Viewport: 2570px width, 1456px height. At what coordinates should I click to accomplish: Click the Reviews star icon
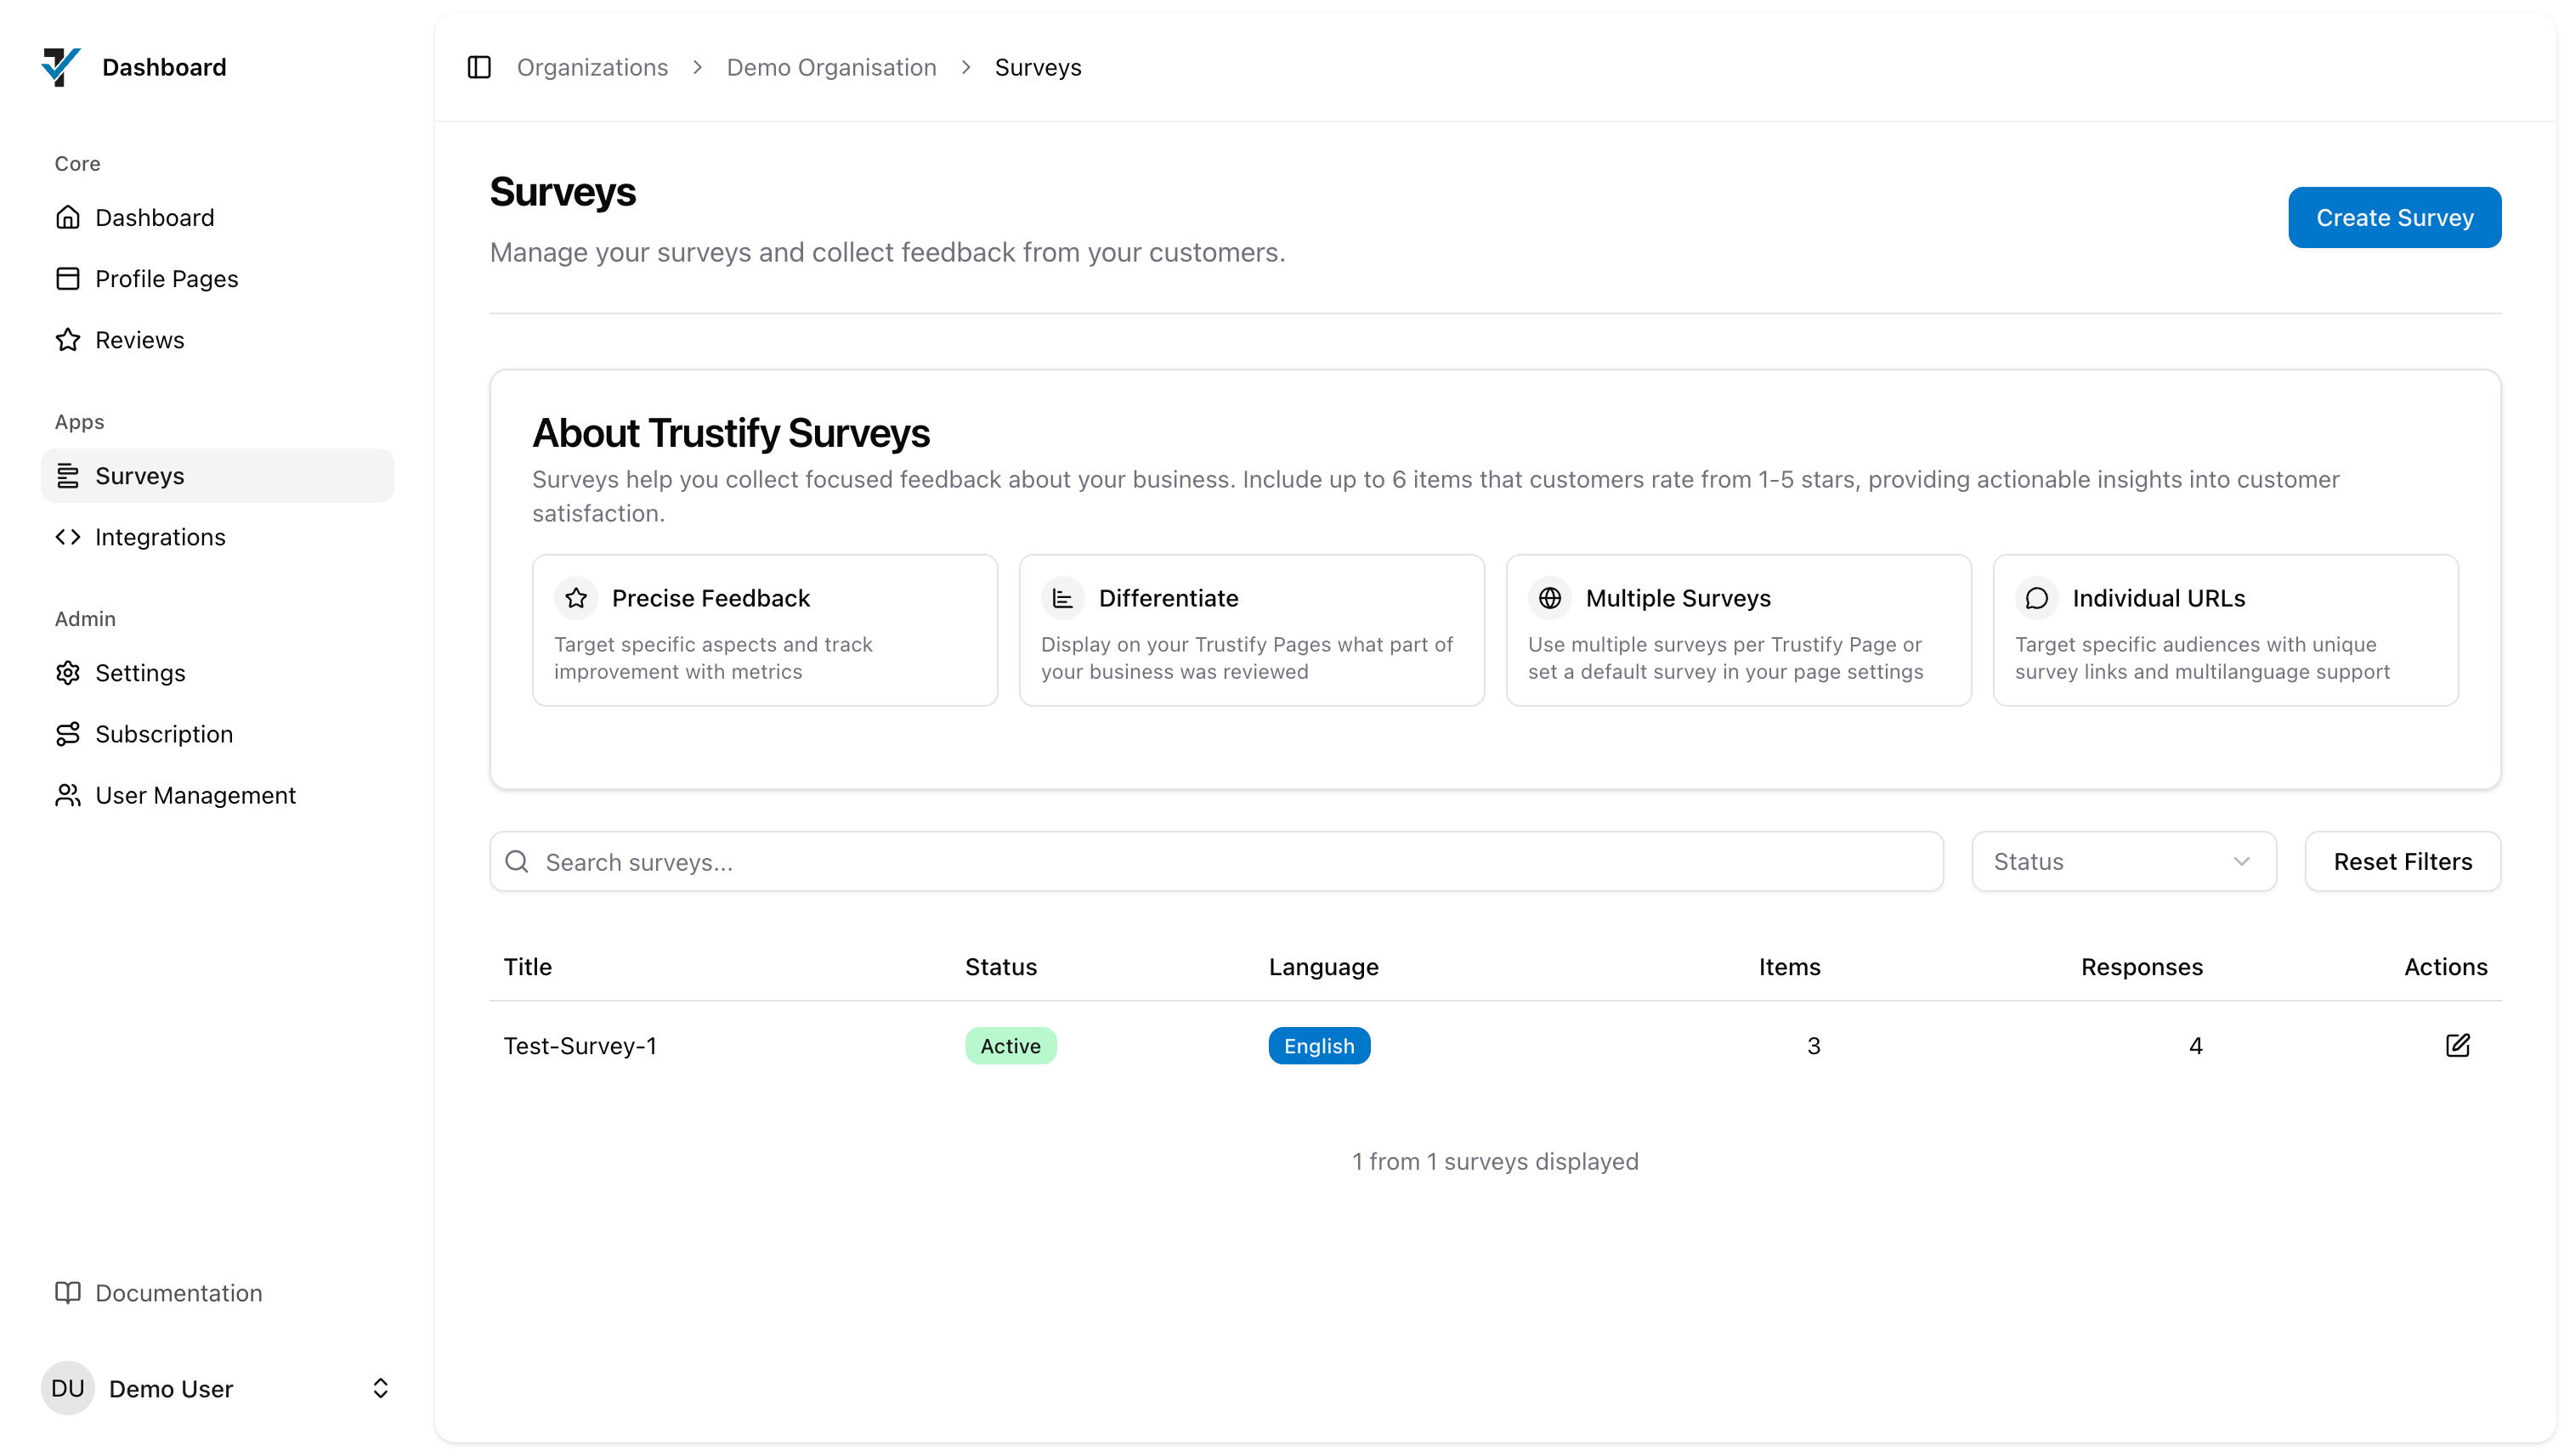pyautogui.click(x=67, y=339)
